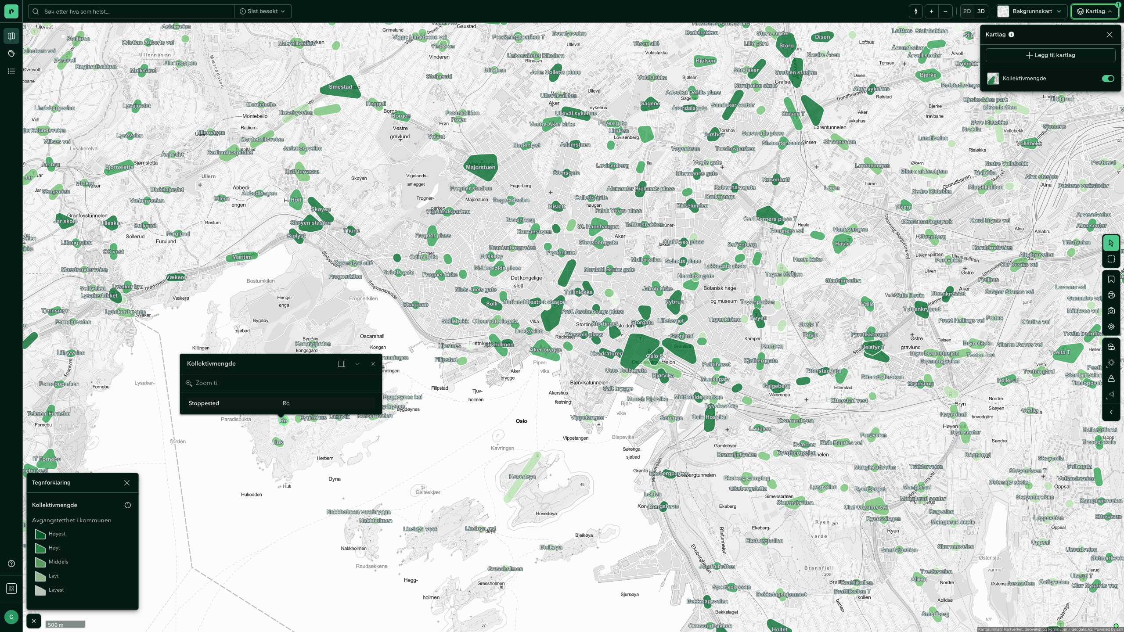1124x632 pixels.
Task: Open the Bakgrunnskart dropdown
Action: (1032, 11)
